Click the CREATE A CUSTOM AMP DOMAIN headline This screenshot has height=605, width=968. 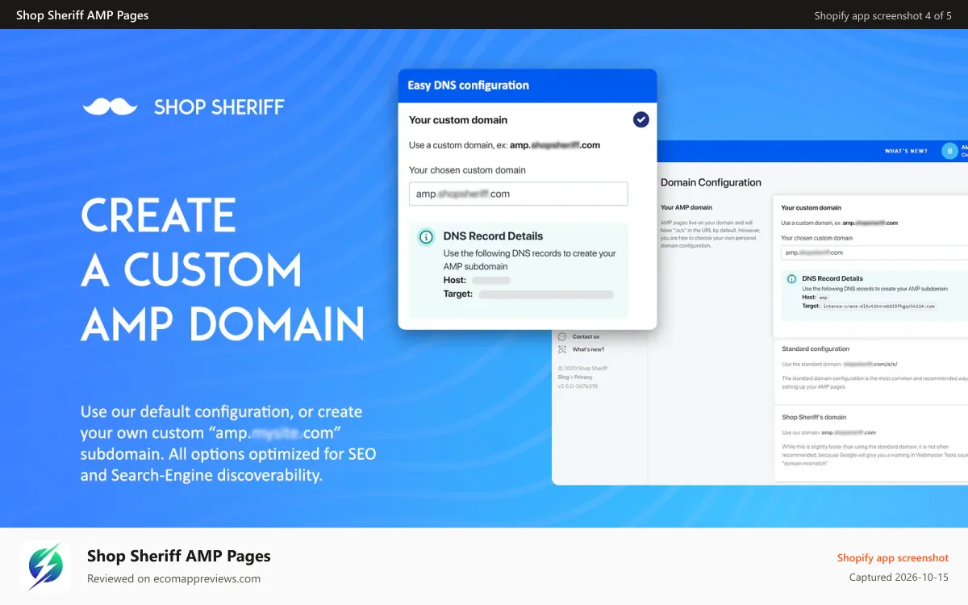coord(223,270)
